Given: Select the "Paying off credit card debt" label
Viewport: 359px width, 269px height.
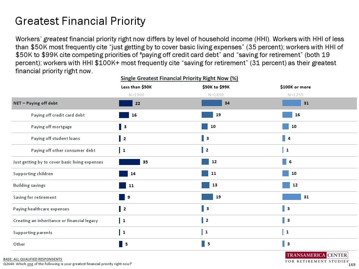Looking at the screenshot, I should (58, 115).
